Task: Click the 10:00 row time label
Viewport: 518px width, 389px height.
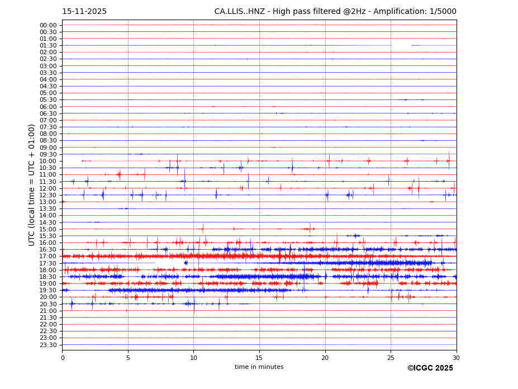Action: coord(47,161)
